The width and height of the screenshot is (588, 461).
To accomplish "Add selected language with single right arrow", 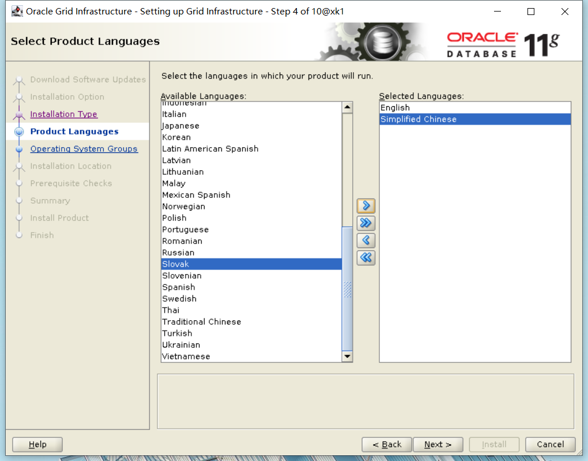I will click(365, 206).
